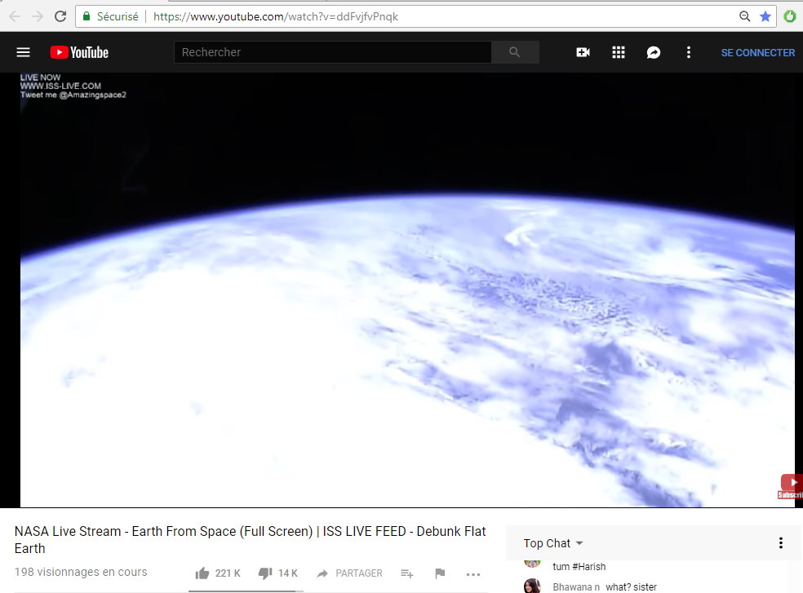Open the header three-dot settings menu
803x593 pixels.
tap(688, 52)
